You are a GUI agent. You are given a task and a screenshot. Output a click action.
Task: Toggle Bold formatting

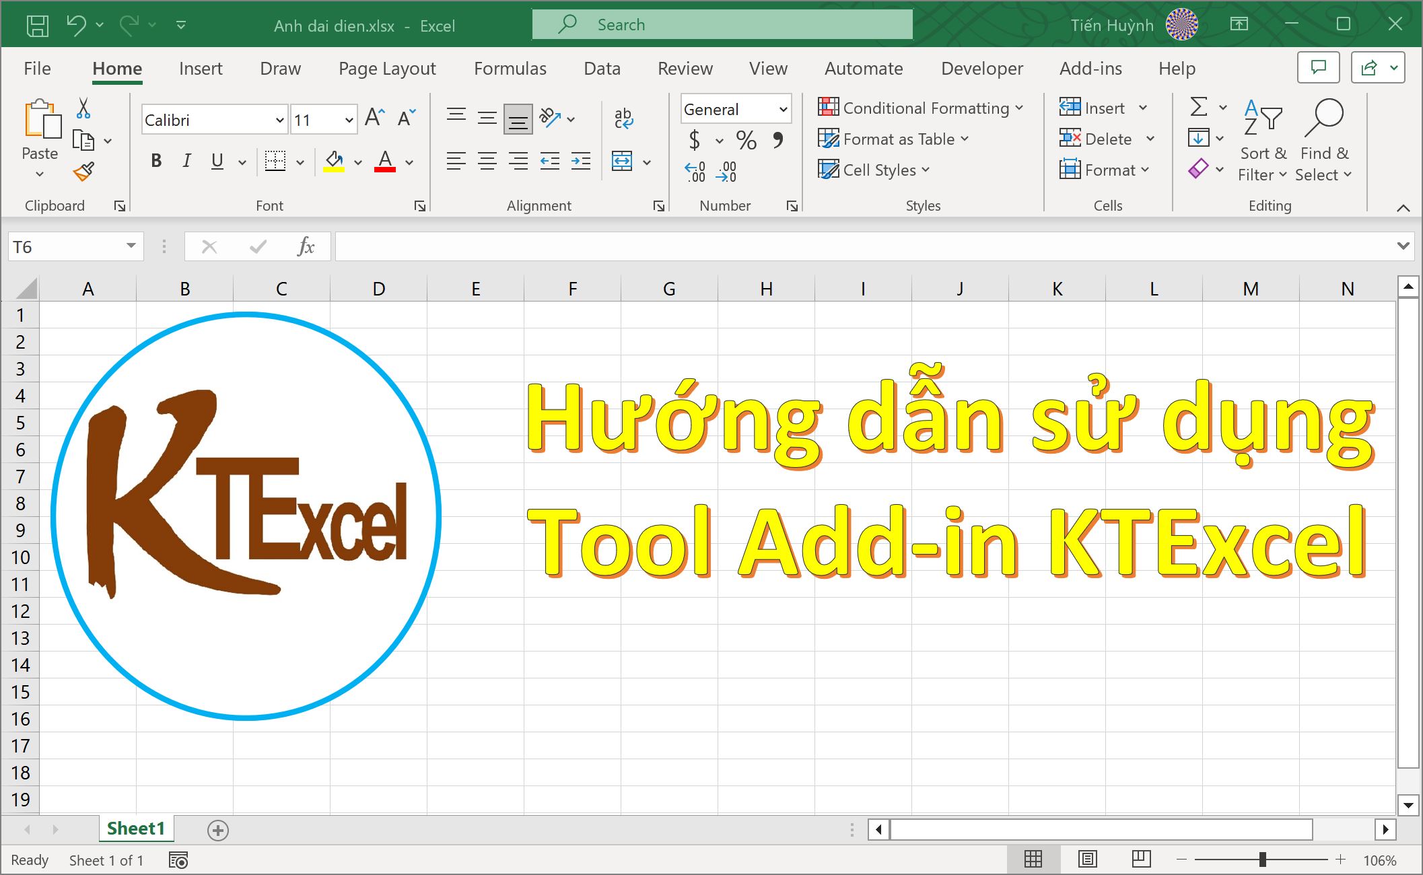(156, 161)
